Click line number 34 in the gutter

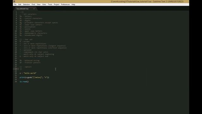[x=16, y=82]
